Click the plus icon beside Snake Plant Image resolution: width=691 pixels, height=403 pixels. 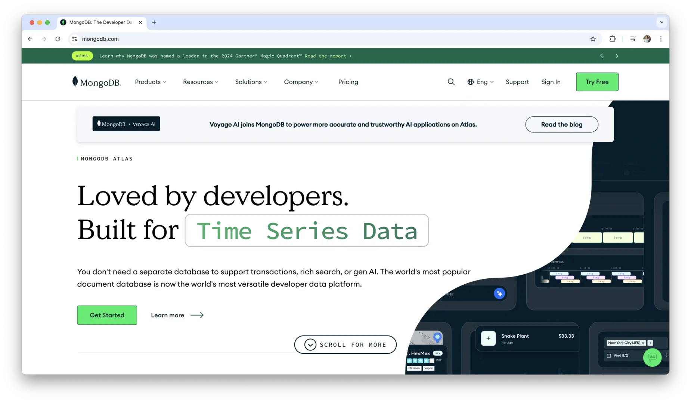[488, 338]
